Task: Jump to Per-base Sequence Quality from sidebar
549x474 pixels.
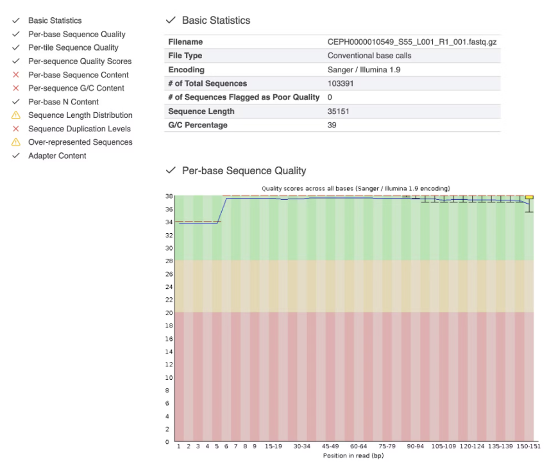Action: click(x=77, y=34)
